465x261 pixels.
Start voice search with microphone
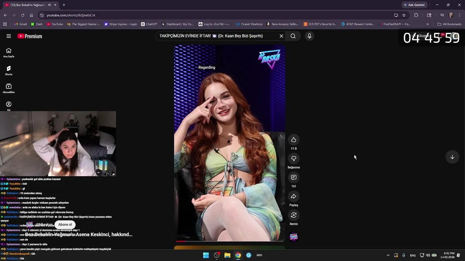(309, 36)
